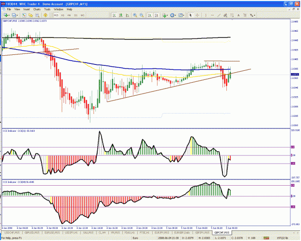This screenshot has width=301, height=241.
Task: Expand the Arrows tool dropdown arrow
Action: click(255, 15)
